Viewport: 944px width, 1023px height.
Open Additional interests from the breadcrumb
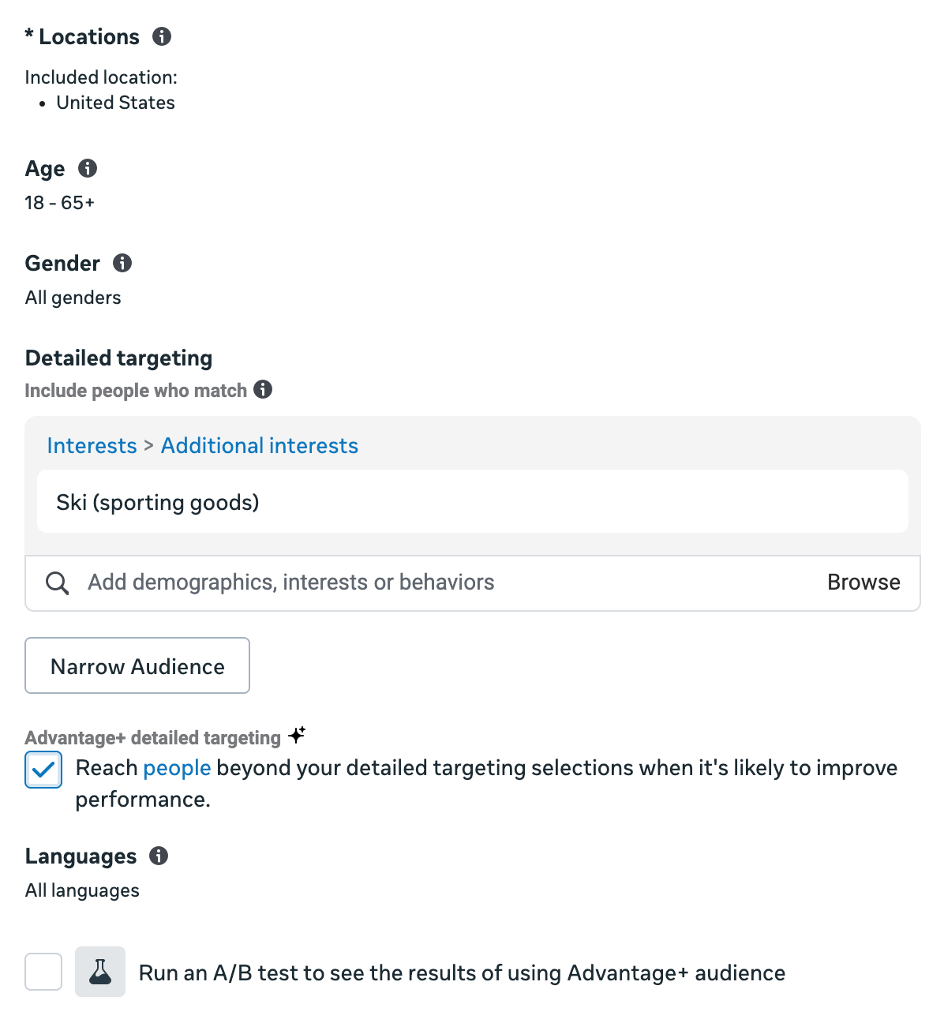tap(259, 445)
